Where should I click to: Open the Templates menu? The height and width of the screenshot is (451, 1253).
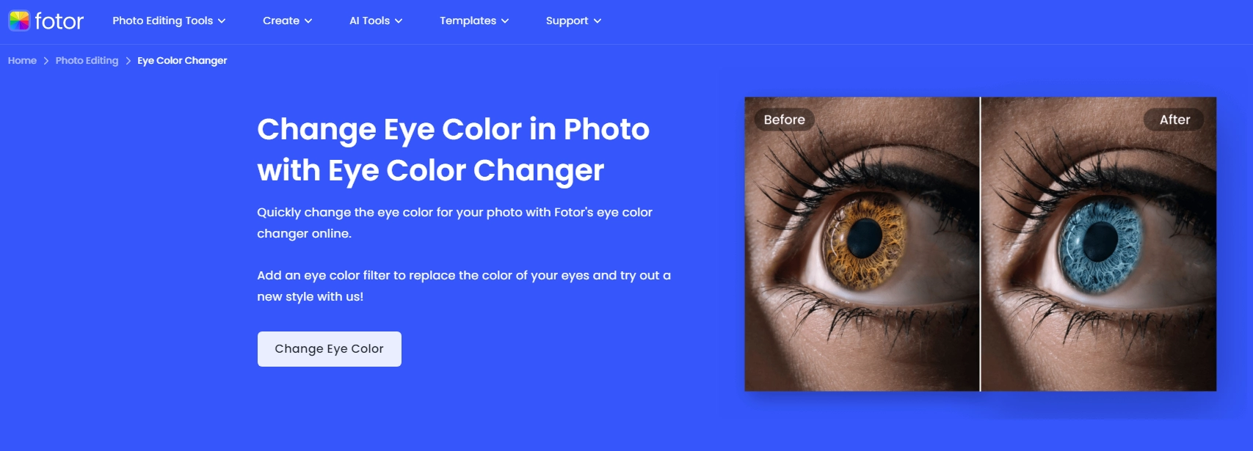[x=468, y=21]
